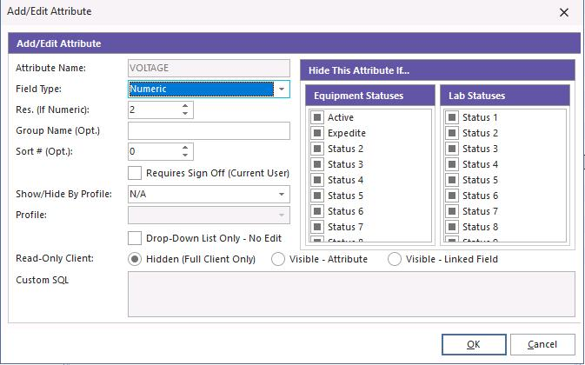Decrease the Res. (If Numeric) value
This screenshot has height=365, width=585.
point(185,114)
